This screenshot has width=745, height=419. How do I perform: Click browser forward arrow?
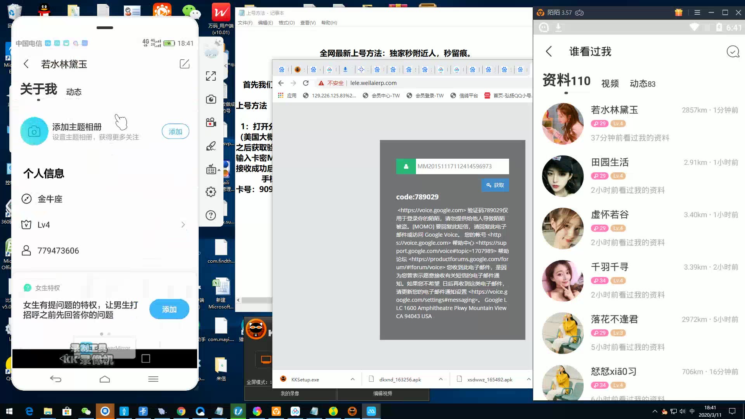[293, 83]
